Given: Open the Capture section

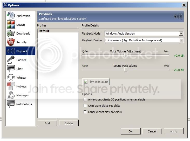Looking at the screenshot, I should pyautogui.click(x=22, y=60).
